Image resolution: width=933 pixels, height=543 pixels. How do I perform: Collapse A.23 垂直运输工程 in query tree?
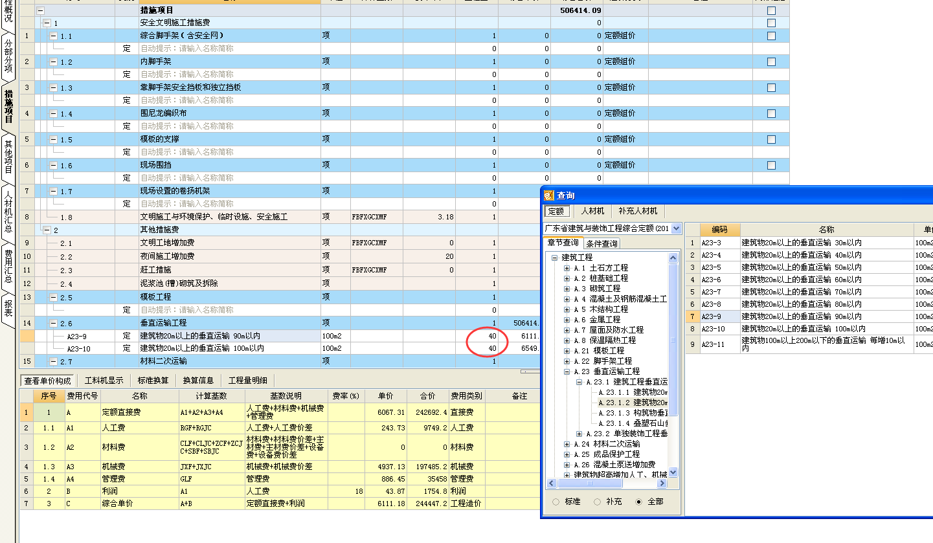click(567, 371)
